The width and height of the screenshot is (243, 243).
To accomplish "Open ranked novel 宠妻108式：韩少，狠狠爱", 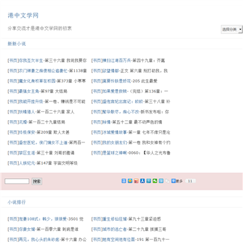I will pyautogui.click(x=43, y=219).
